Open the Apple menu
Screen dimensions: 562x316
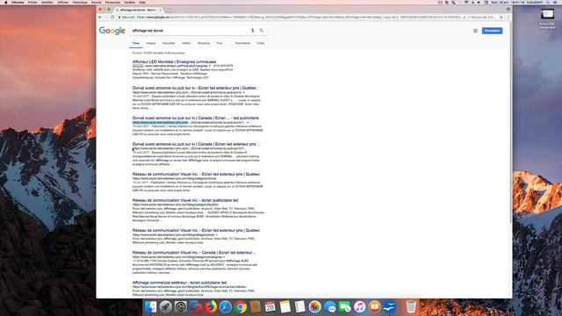point(6,2)
